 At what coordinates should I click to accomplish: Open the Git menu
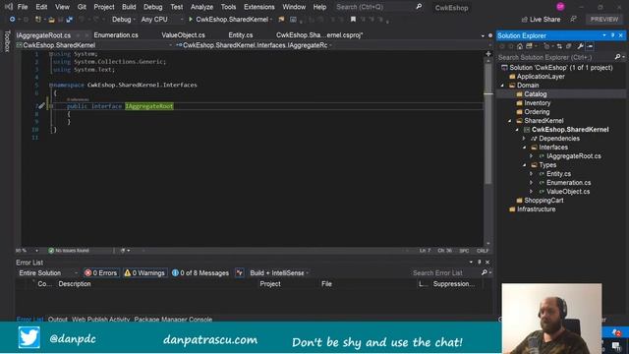(x=82, y=7)
